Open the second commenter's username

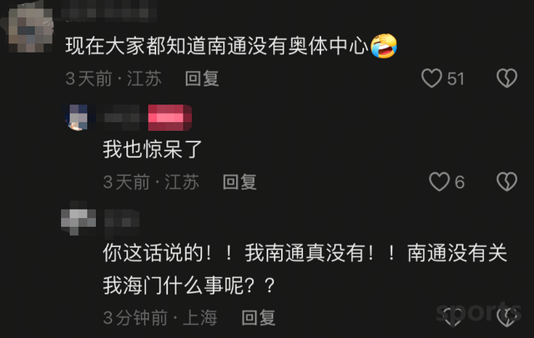point(121,118)
